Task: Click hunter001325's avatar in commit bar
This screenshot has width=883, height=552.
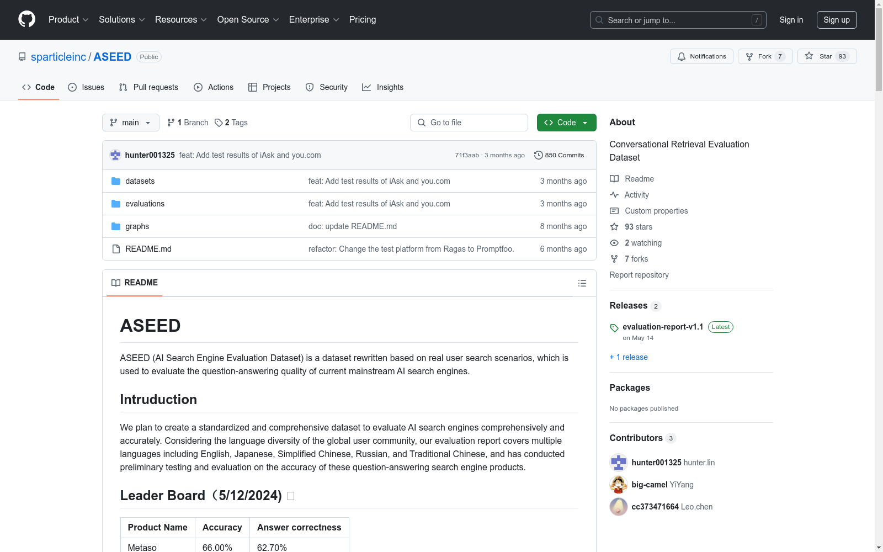Action: [x=115, y=155]
